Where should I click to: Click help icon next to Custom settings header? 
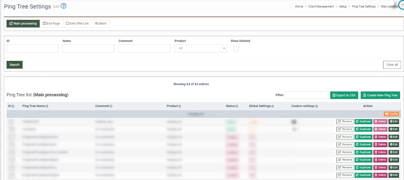[x=316, y=106]
